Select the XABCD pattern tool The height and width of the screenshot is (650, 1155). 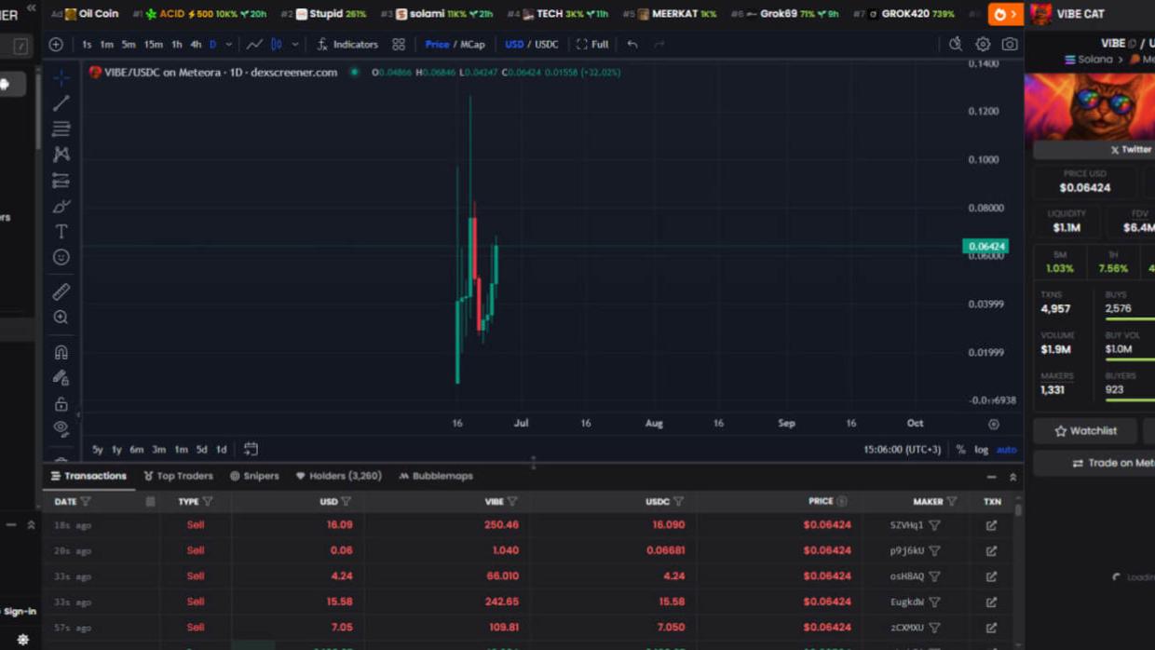tap(61, 155)
